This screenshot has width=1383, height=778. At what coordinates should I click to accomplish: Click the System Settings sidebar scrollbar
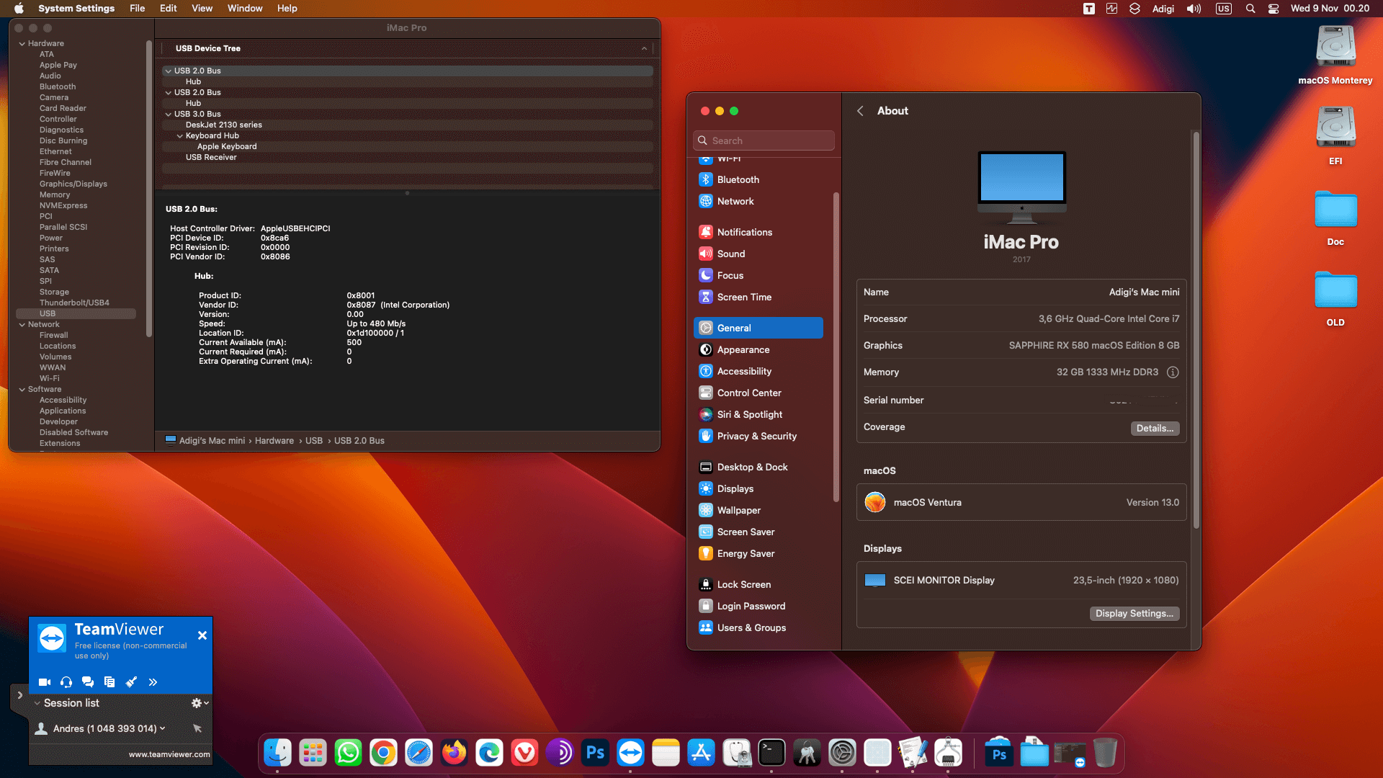836,346
